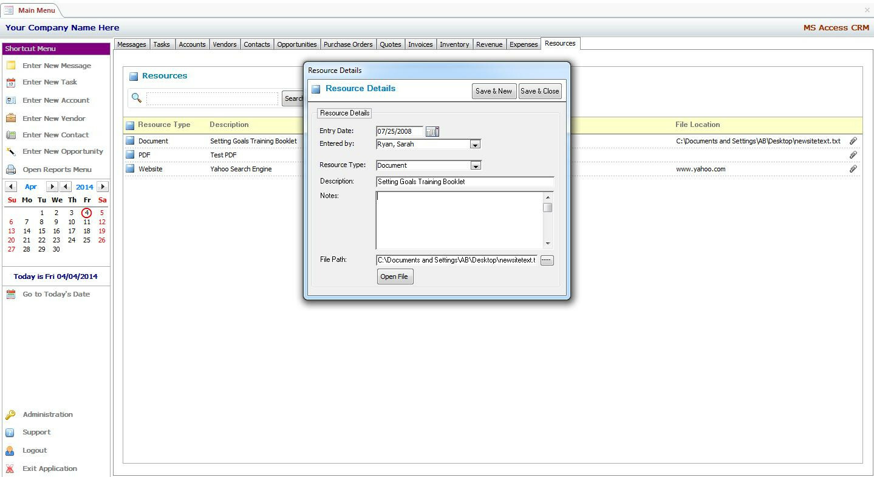The height and width of the screenshot is (477, 874).
Task: Click the Go to Today's Date calendar icon
Action: point(11,294)
